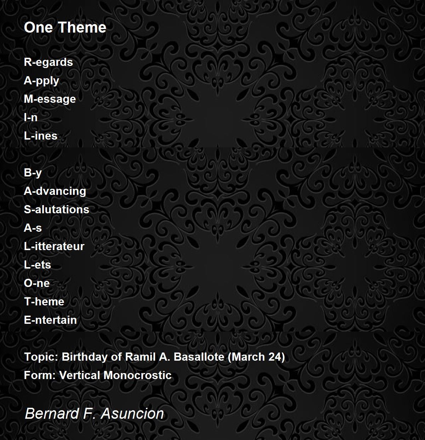The image size is (425, 440).
Task: Click the 'E-ntertain' line
Action: tap(50, 320)
